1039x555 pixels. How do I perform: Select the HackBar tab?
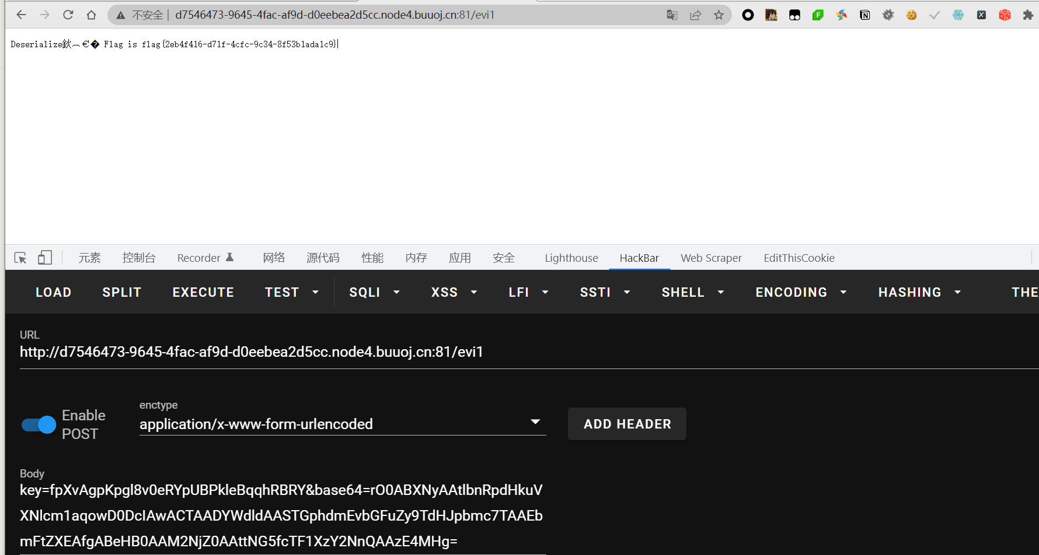(639, 258)
